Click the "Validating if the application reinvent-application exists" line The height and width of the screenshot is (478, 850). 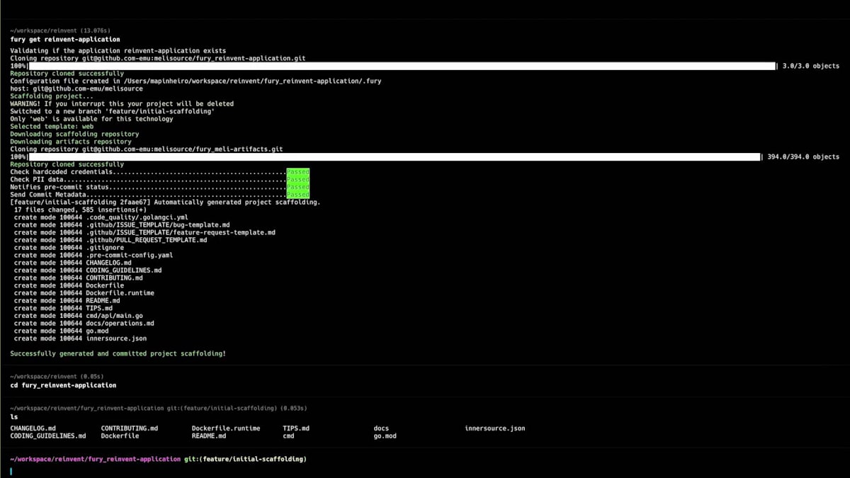pos(118,51)
